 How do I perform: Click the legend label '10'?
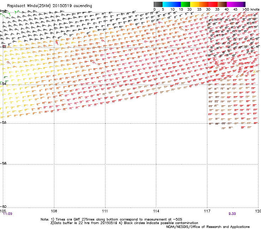point(172,10)
